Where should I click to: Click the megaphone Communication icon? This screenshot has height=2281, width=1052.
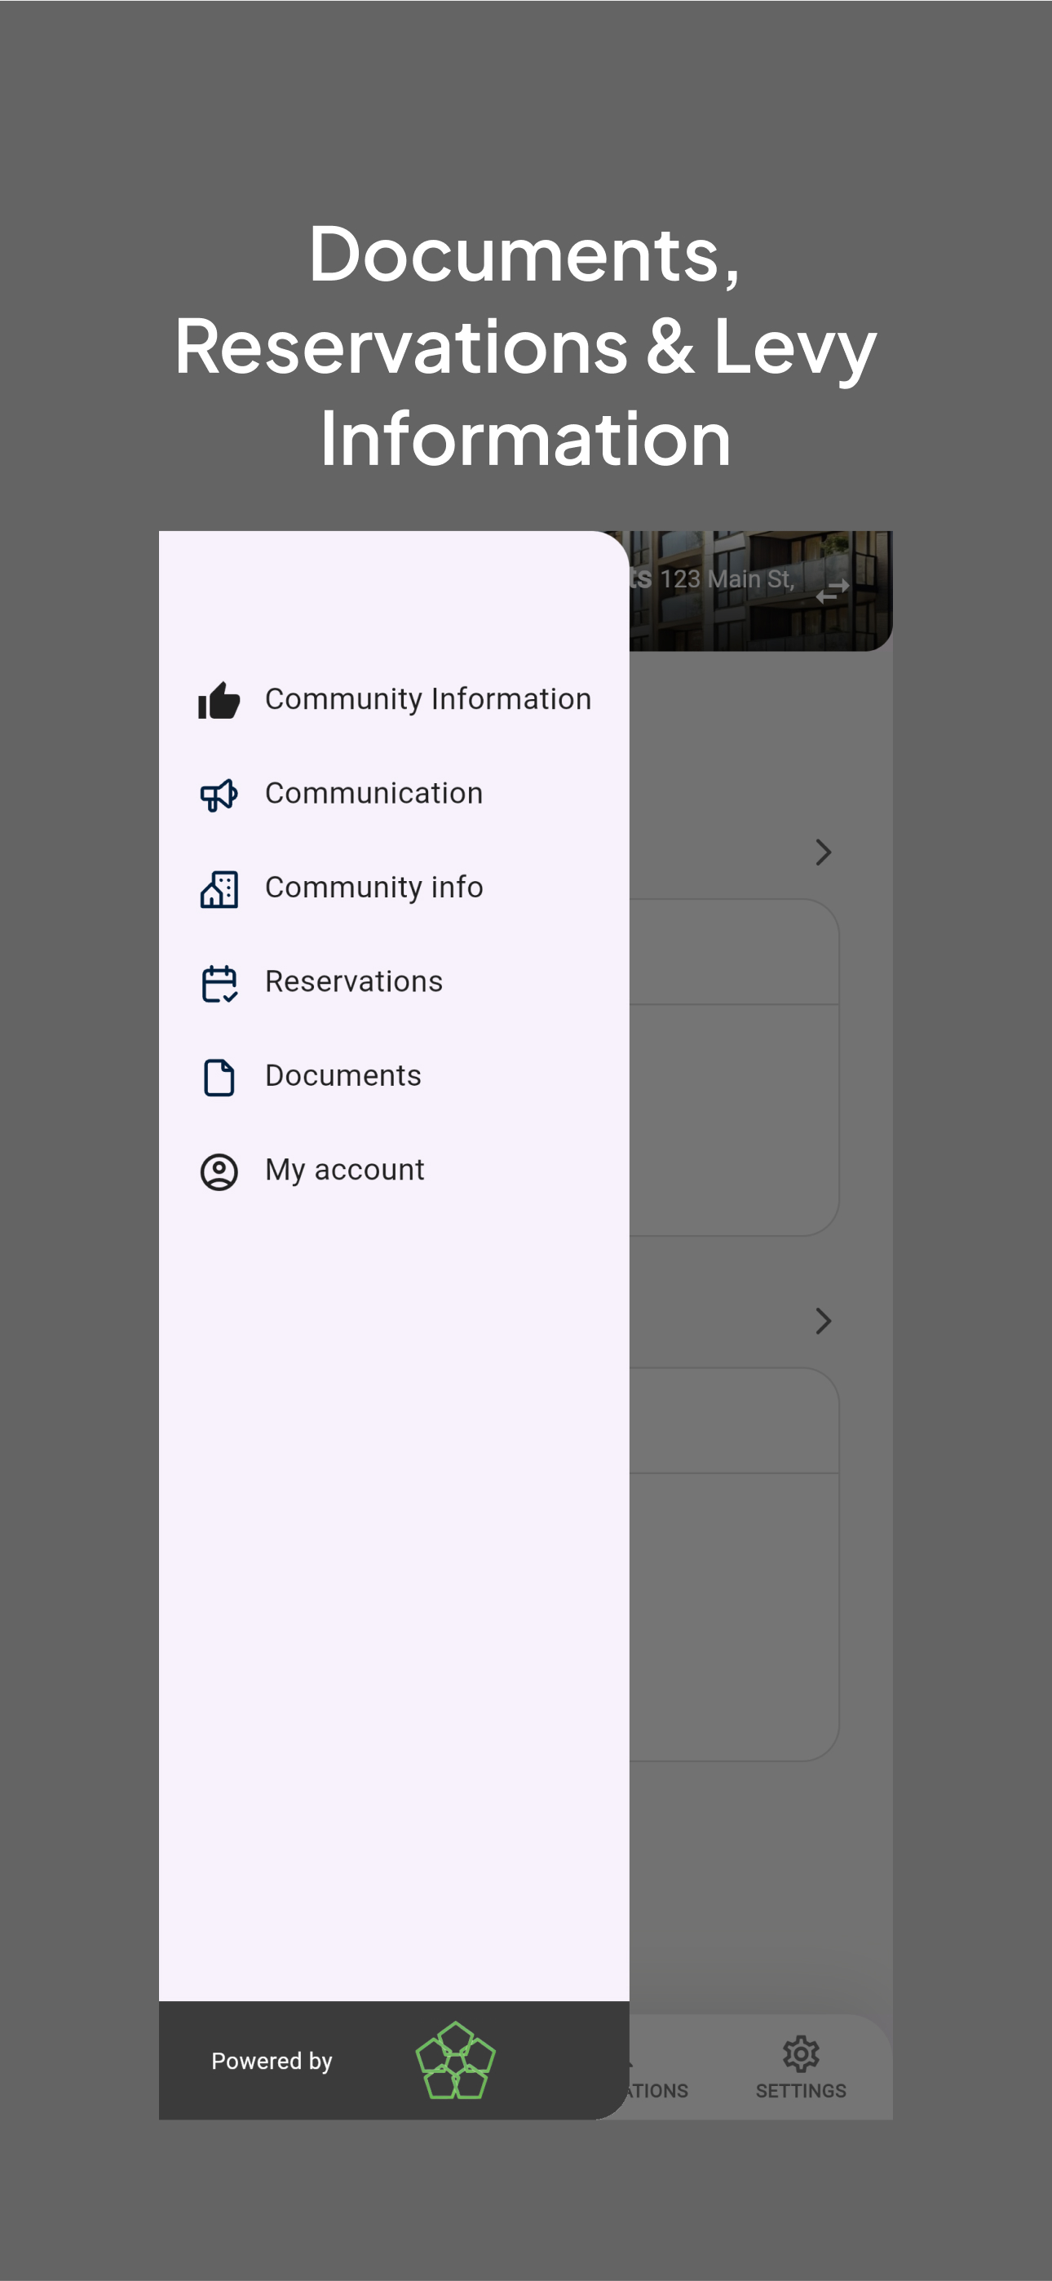219,795
